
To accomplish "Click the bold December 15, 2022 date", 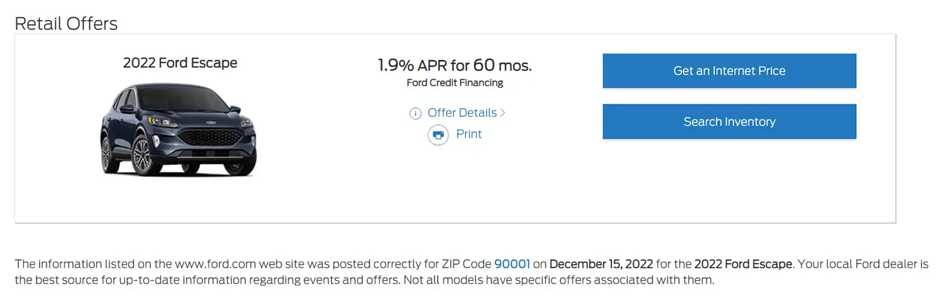I will [602, 264].
